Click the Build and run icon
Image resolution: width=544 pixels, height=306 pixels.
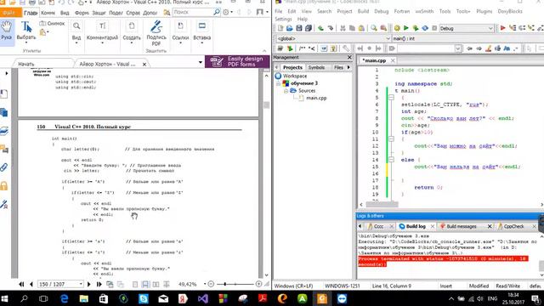(416, 28)
